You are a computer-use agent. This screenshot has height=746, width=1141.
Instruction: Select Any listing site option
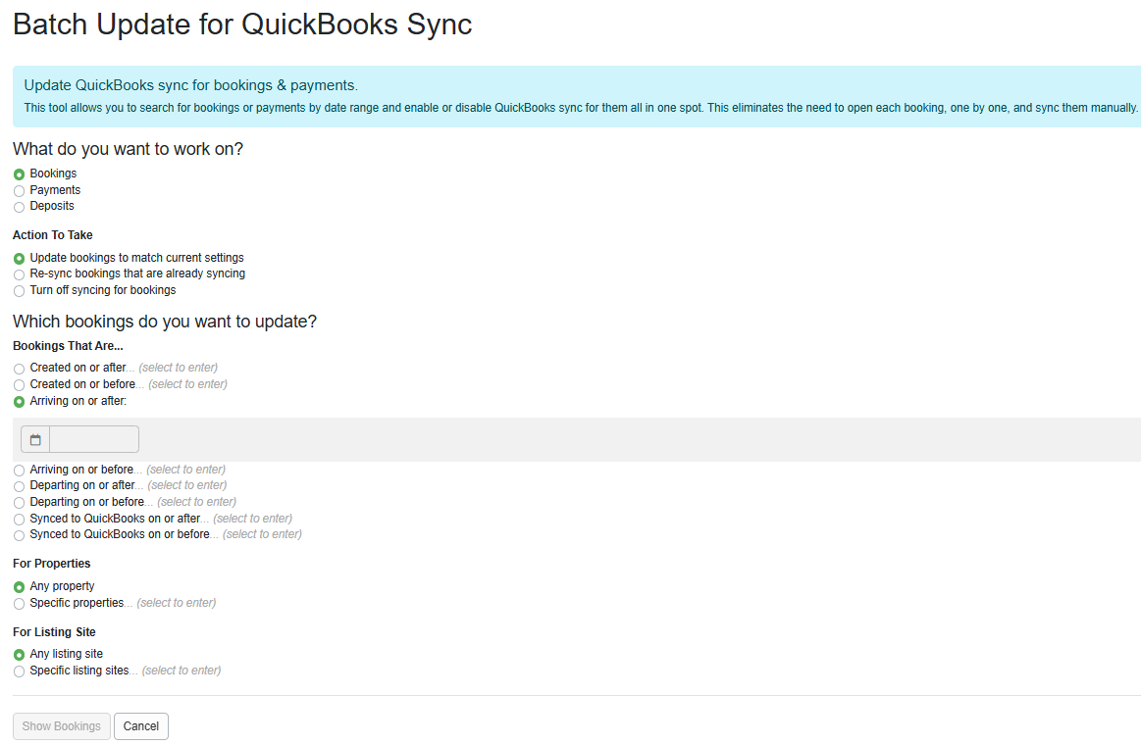point(18,654)
